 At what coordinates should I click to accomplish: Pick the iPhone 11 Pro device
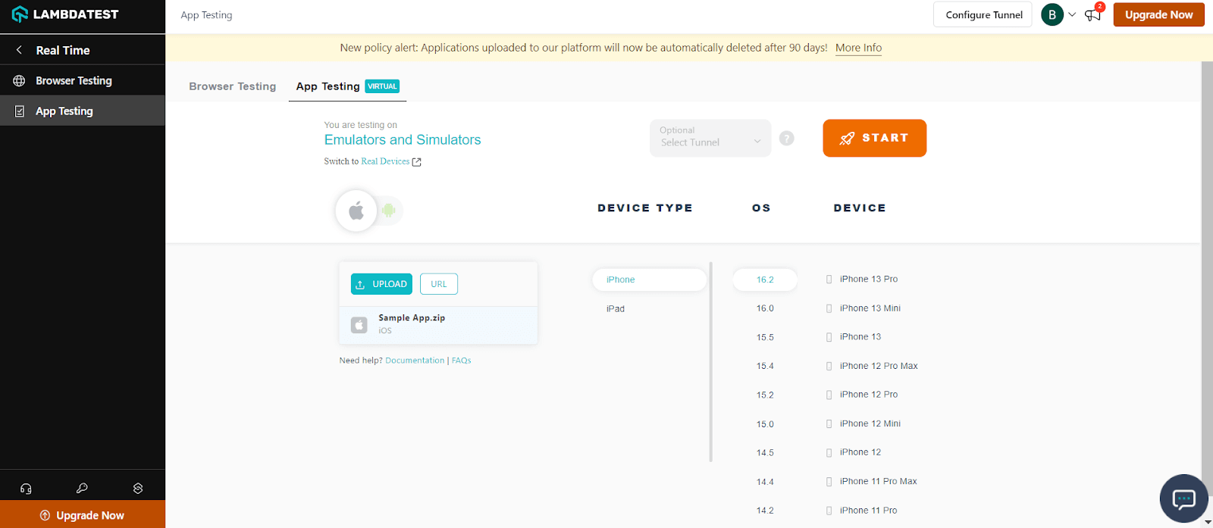point(862,511)
